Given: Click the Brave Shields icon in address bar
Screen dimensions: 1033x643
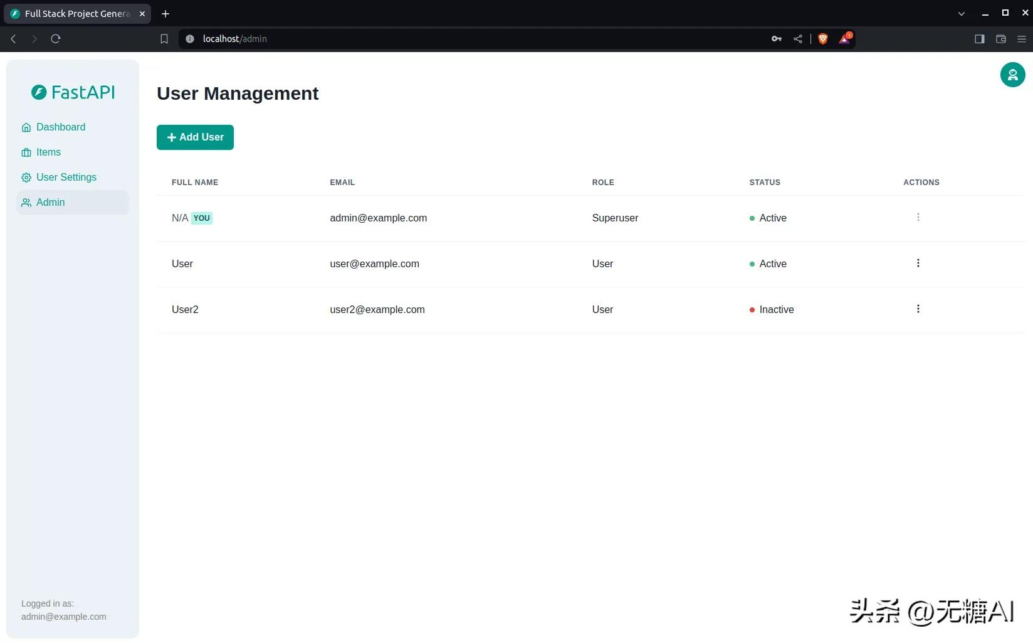Looking at the screenshot, I should click(x=822, y=38).
